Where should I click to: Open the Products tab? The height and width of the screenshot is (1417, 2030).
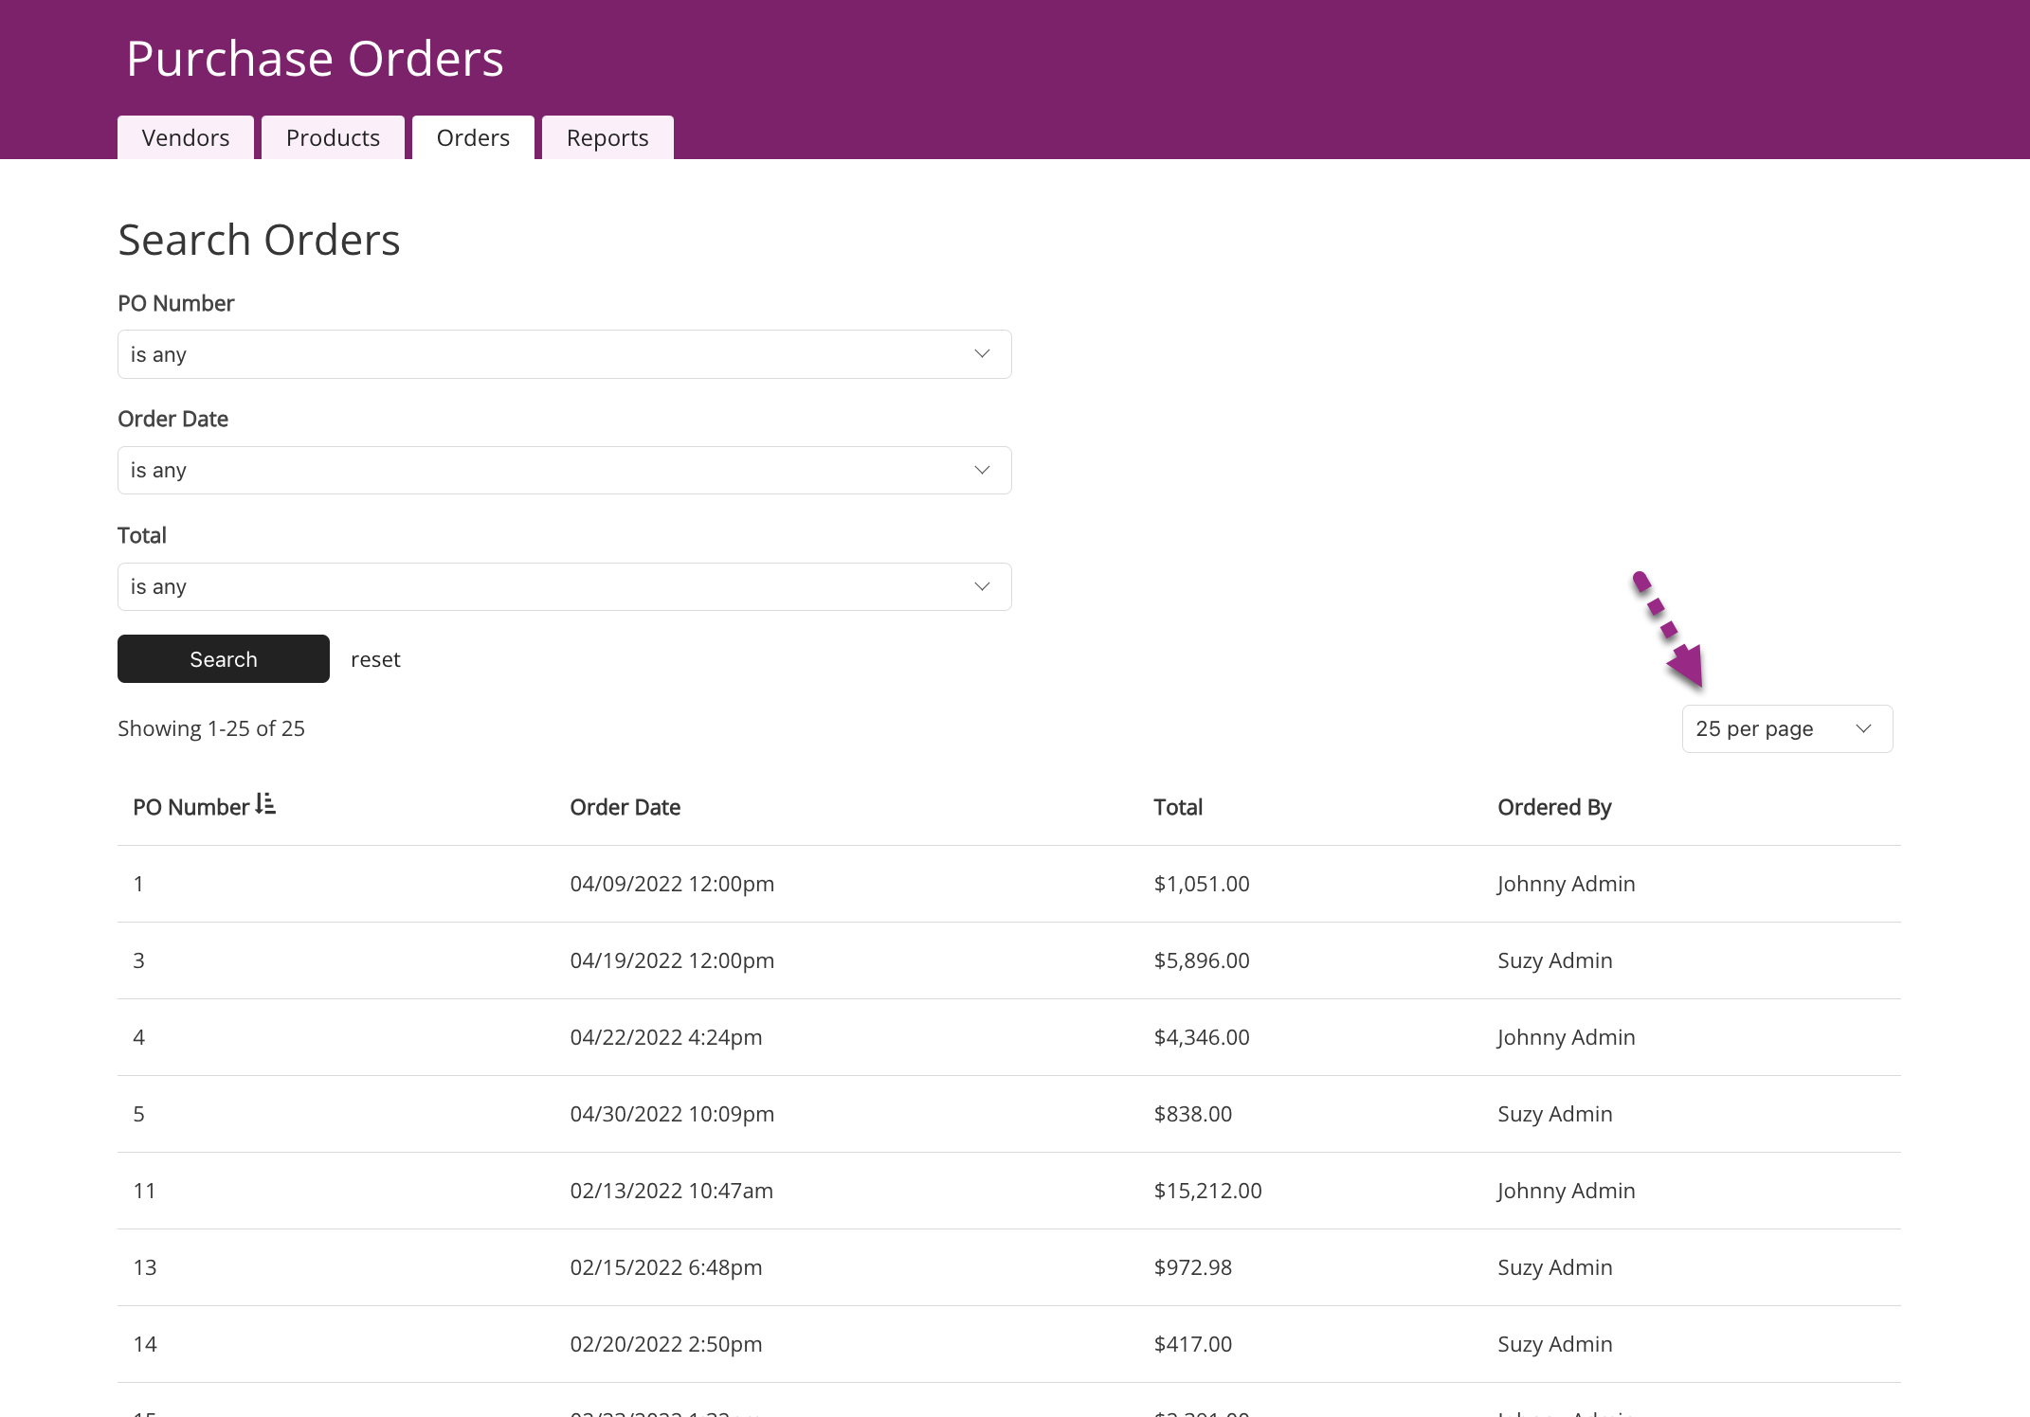(x=333, y=138)
